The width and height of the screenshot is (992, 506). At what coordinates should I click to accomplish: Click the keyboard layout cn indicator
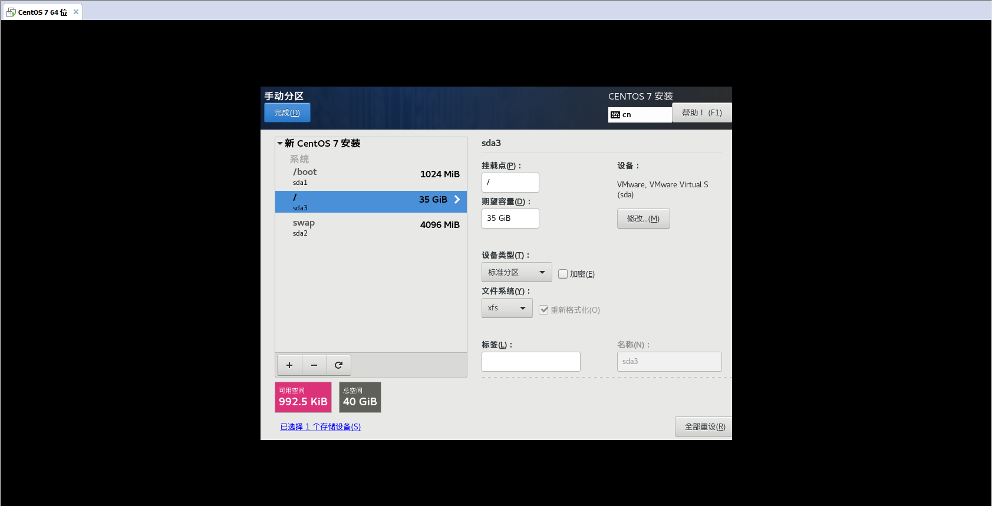640,115
